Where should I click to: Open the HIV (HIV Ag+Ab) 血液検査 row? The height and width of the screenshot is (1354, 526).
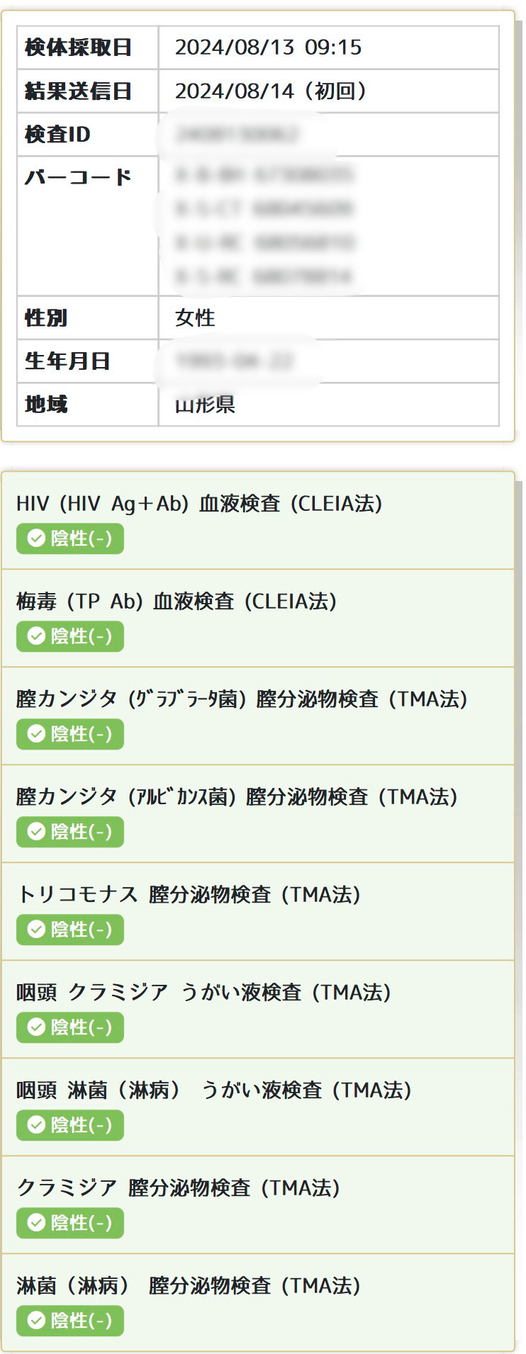[x=258, y=520]
